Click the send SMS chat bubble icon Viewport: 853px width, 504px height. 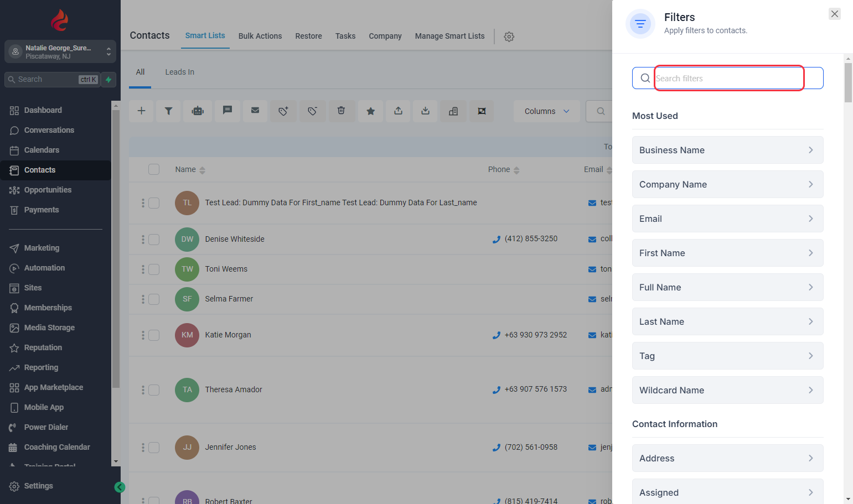(227, 111)
